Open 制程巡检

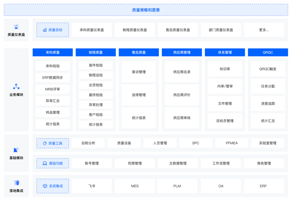tap(96, 75)
